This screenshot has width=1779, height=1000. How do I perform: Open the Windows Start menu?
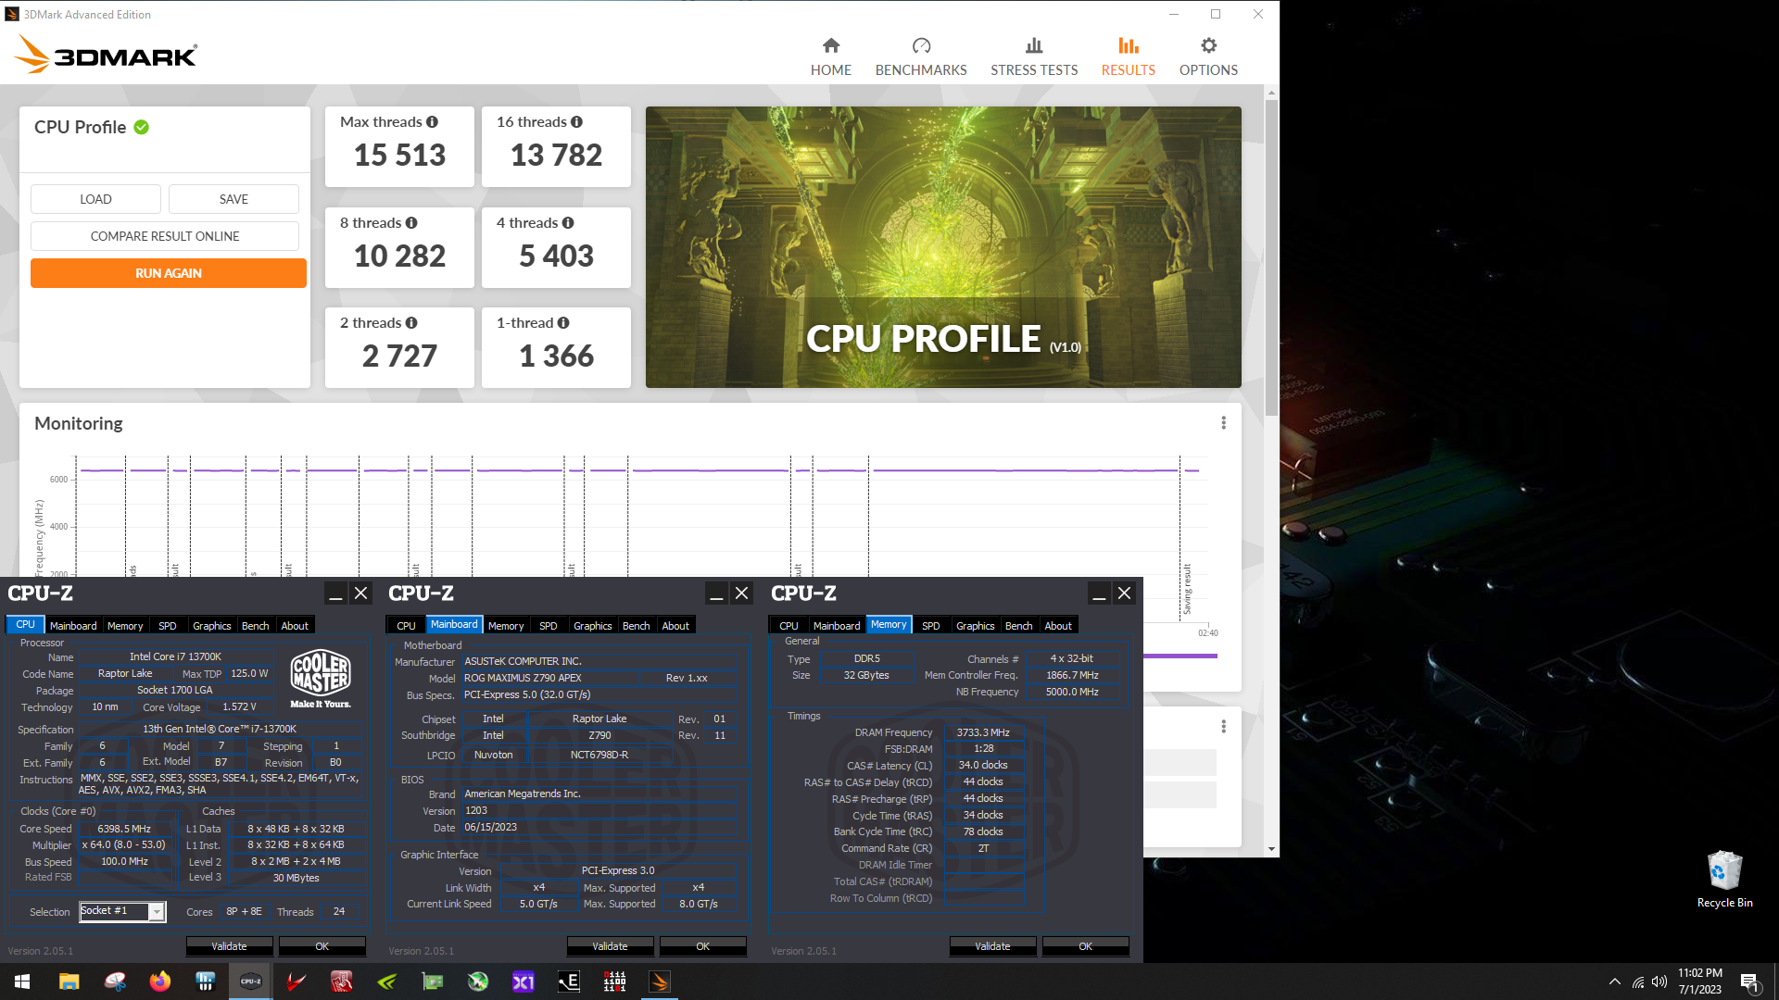pos(22,981)
